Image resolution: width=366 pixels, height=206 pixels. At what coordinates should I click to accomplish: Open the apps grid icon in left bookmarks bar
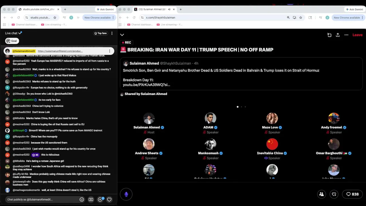(5, 25)
